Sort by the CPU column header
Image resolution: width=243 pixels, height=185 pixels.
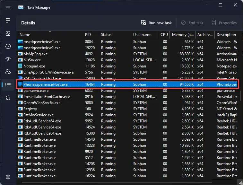[163, 35]
